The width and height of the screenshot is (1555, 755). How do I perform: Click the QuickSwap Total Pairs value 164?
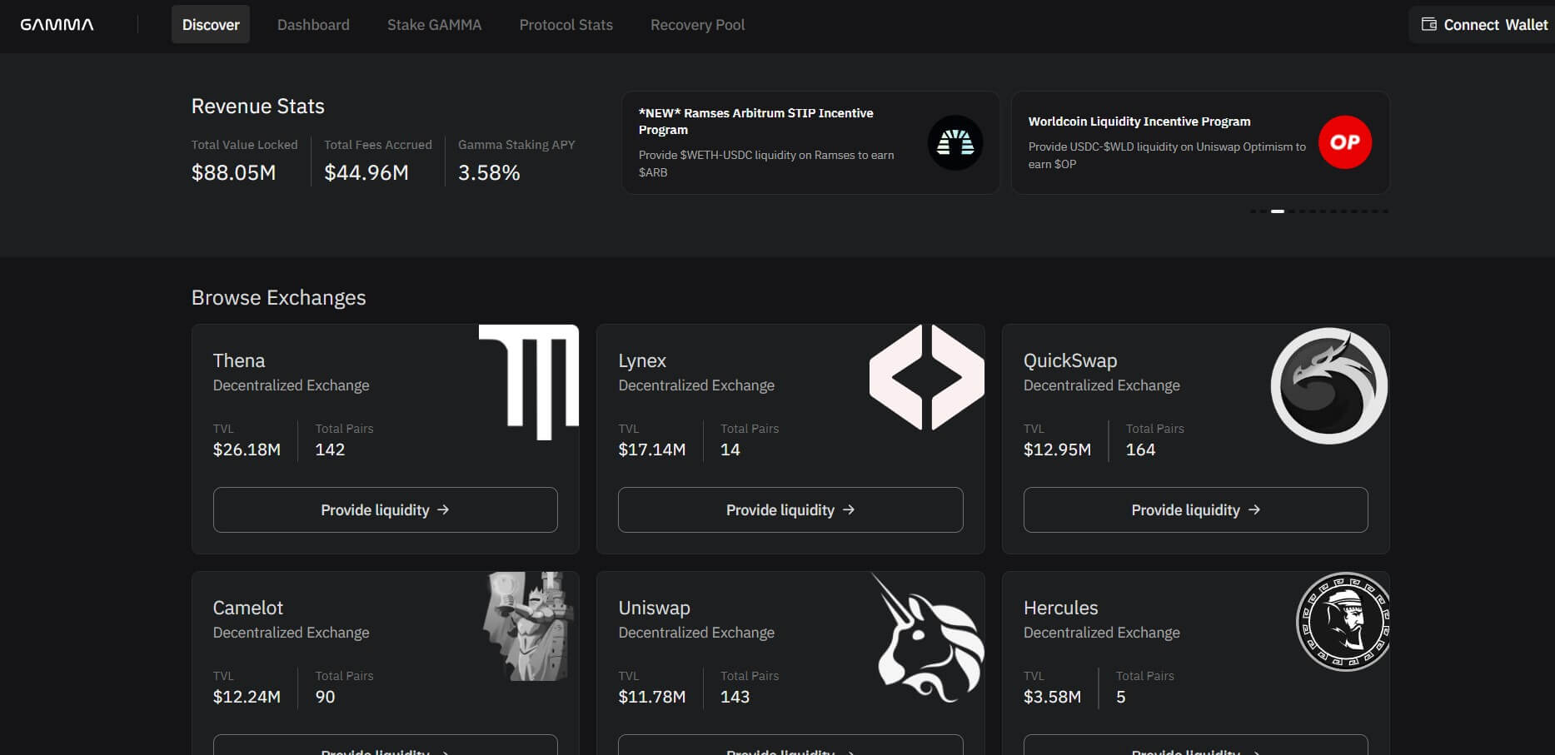tap(1140, 450)
